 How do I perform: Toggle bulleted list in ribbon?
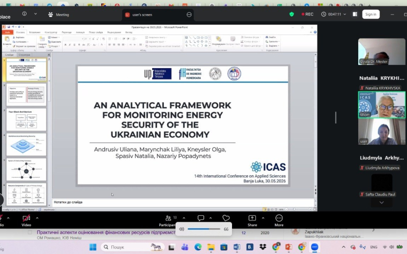[109, 39]
